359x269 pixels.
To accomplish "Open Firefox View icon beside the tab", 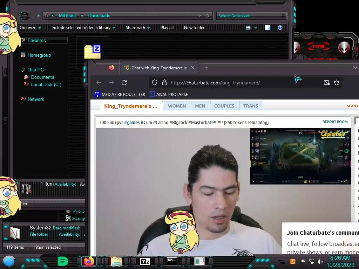I will (x=111, y=68).
